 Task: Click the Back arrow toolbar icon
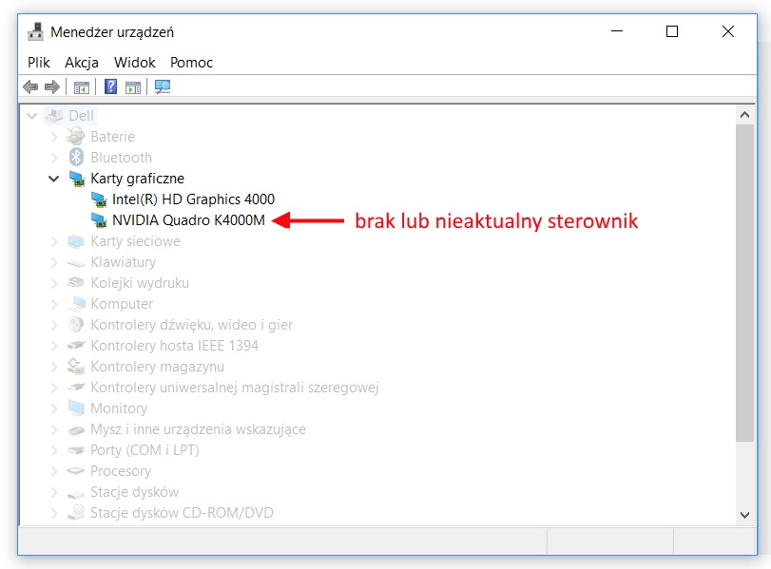point(30,87)
